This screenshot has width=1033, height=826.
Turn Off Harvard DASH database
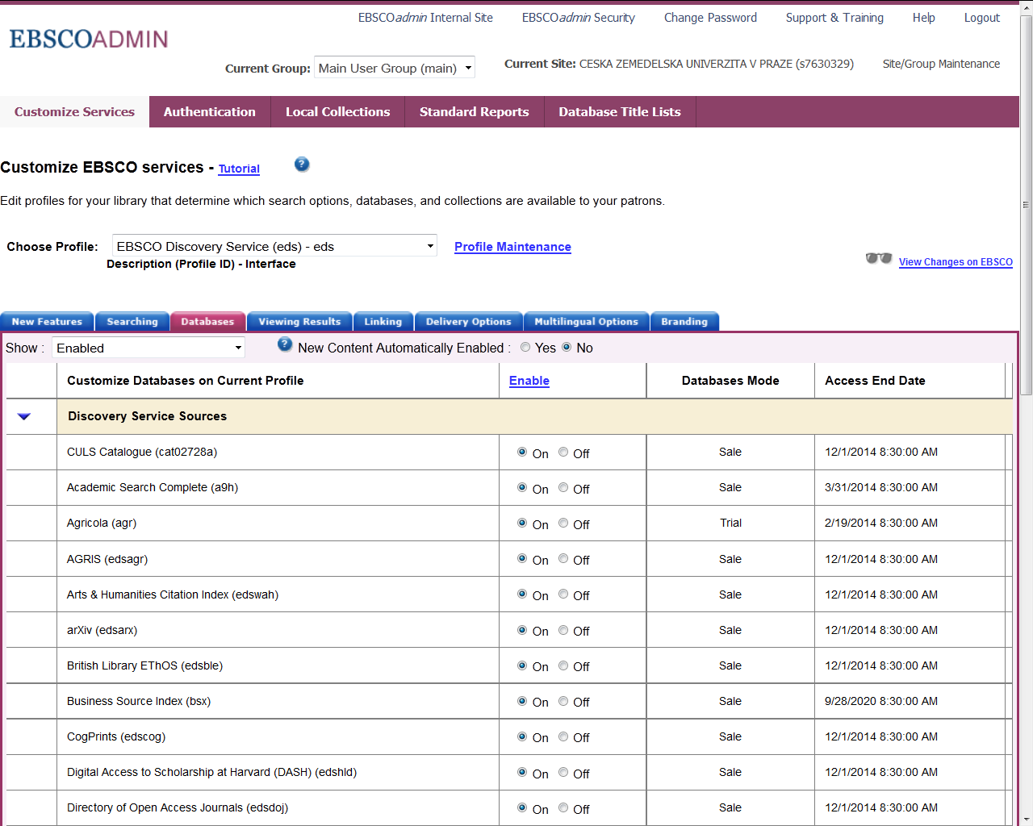pyautogui.click(x=563, y=772)
